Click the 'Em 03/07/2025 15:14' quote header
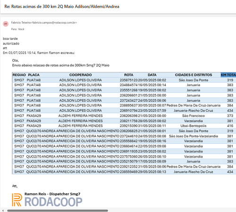The height and width of the screenshot is (212, 236). (39, 53)
